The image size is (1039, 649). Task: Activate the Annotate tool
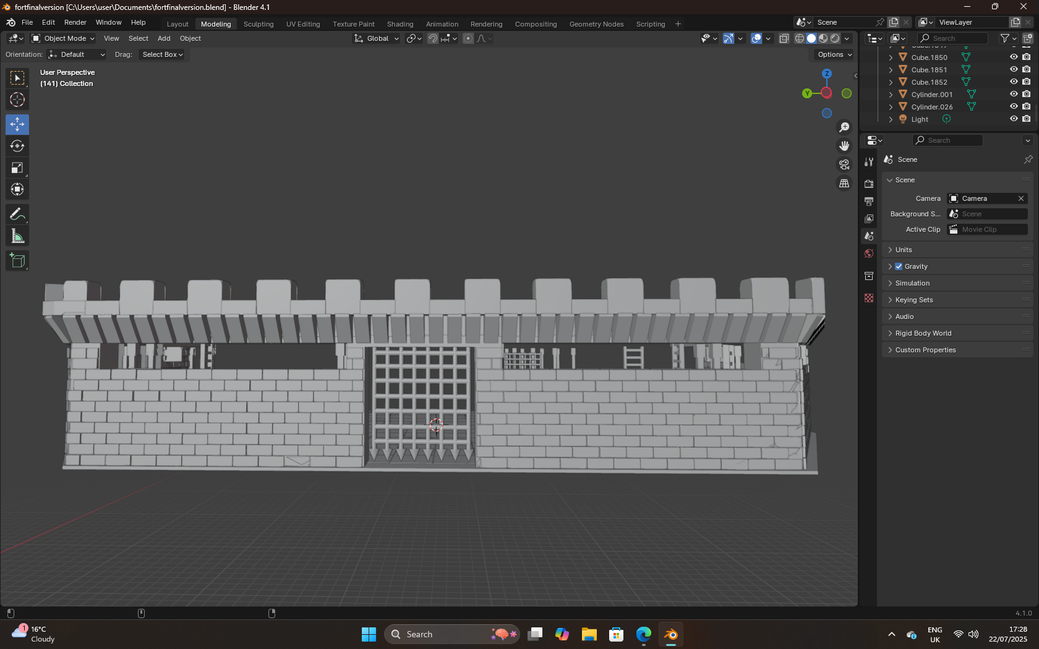click(17, 214)
